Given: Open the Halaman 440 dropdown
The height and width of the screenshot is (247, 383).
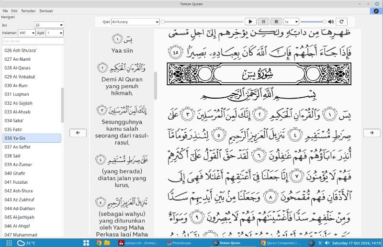Looking at the screenshot, I should coord(27,33).
